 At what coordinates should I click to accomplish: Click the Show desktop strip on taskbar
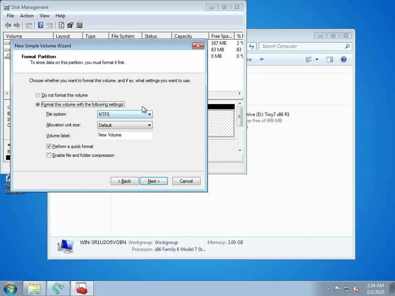point(392,288)
